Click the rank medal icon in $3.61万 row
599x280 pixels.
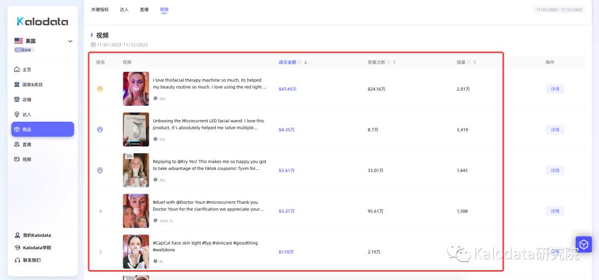point(100,170)
